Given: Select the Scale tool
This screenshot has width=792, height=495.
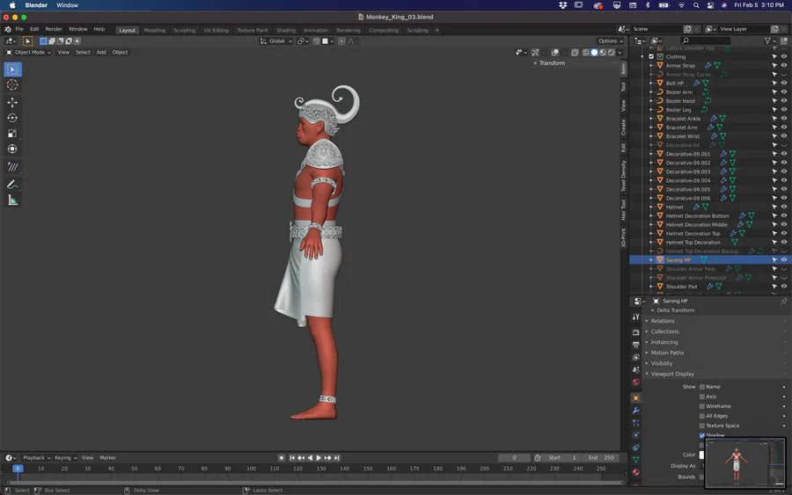Looking at the screenshot, I should (12, 134).
